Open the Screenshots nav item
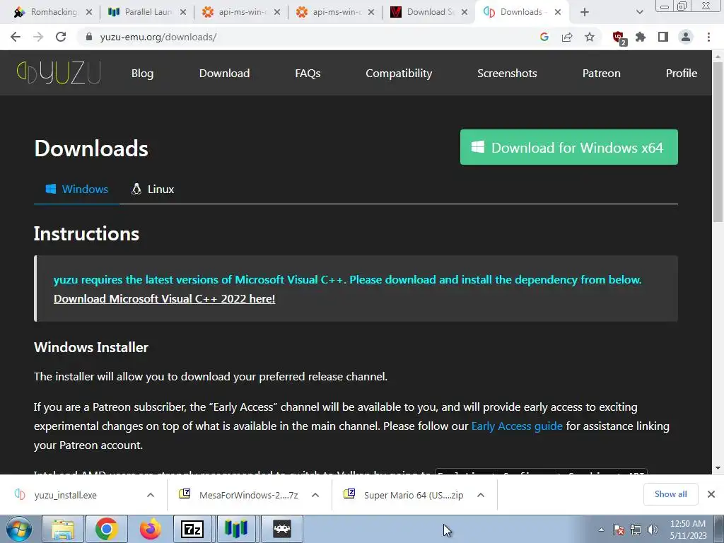The width and height of the screenshot is (724, 543). coord(507,74)
